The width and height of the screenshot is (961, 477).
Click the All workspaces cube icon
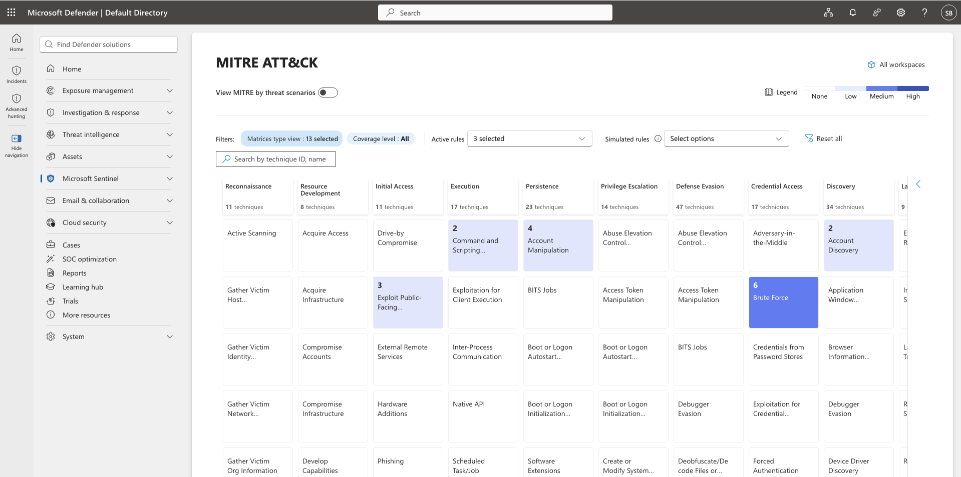pyautogui.click(x=871, y=64)
